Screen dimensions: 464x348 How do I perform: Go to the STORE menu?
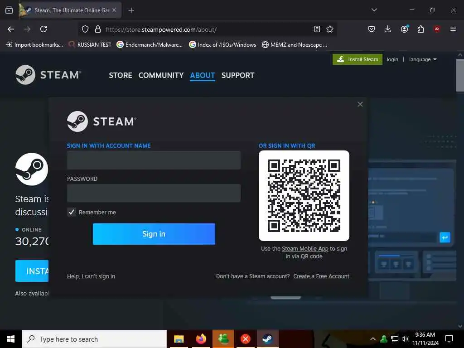(121, 76)
